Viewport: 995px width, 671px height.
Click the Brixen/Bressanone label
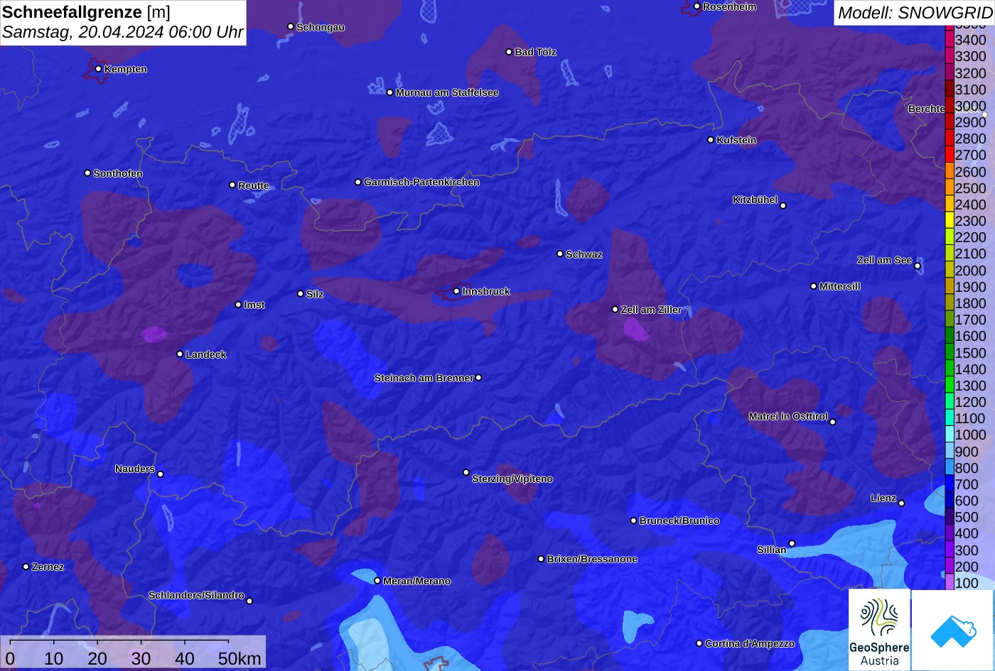(x=592, y=559)
